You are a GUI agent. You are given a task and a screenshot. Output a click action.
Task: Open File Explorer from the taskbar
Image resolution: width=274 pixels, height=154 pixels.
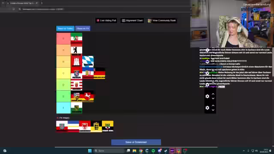coord(134,151)
